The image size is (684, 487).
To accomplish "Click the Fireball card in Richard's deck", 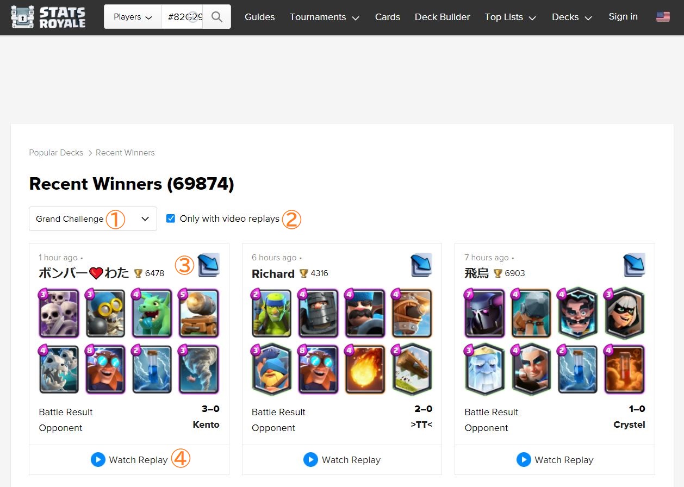I will click(365, 370).
